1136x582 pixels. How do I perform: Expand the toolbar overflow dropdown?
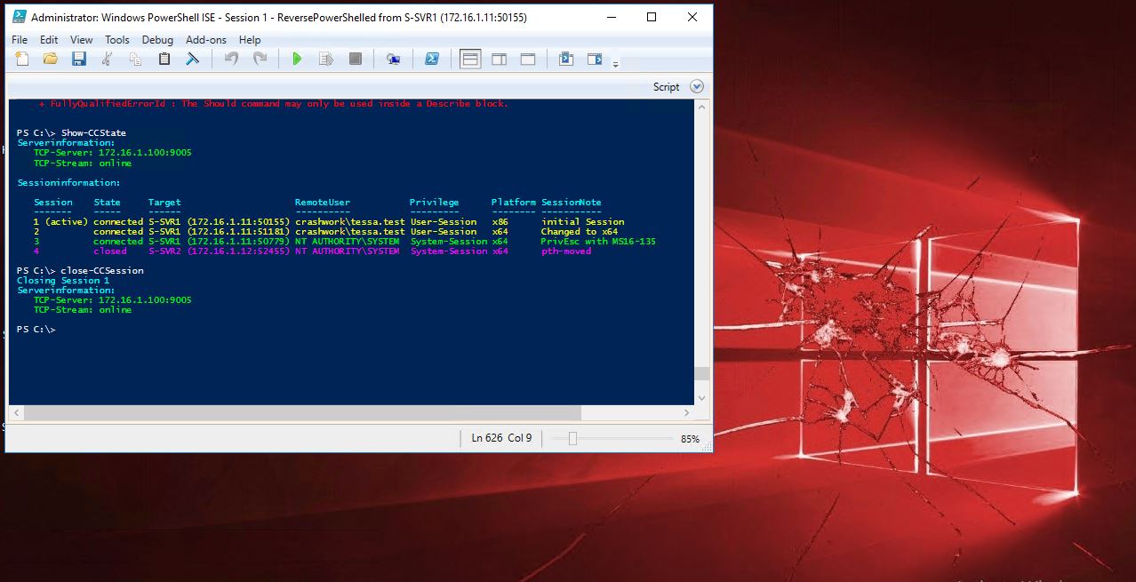click(x=615, y=62)
